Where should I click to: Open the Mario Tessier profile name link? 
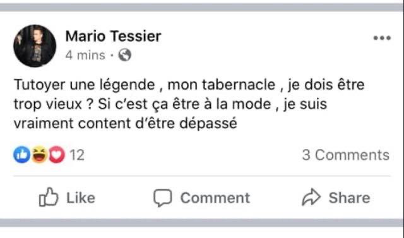coord(113,36)
